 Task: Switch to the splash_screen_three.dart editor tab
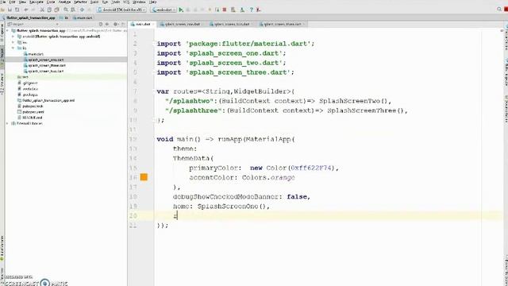pos(283,24)
